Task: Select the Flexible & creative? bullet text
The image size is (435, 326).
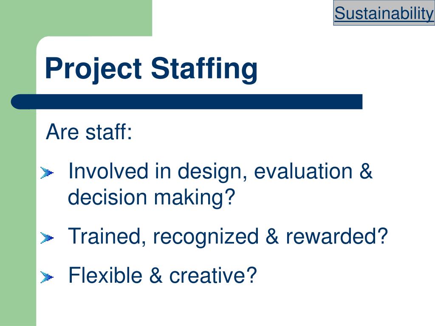Action: [x=163, y=275]
